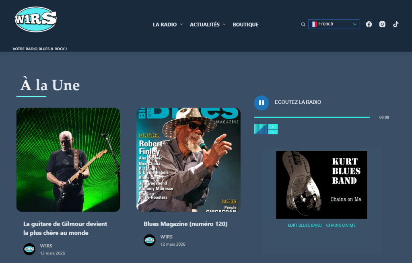The width and height of the screenshot is (412, 263).
Task: Click W1RS avatar under Blues Magazine article
Action: pyautogui.click(x=150, y=240)
